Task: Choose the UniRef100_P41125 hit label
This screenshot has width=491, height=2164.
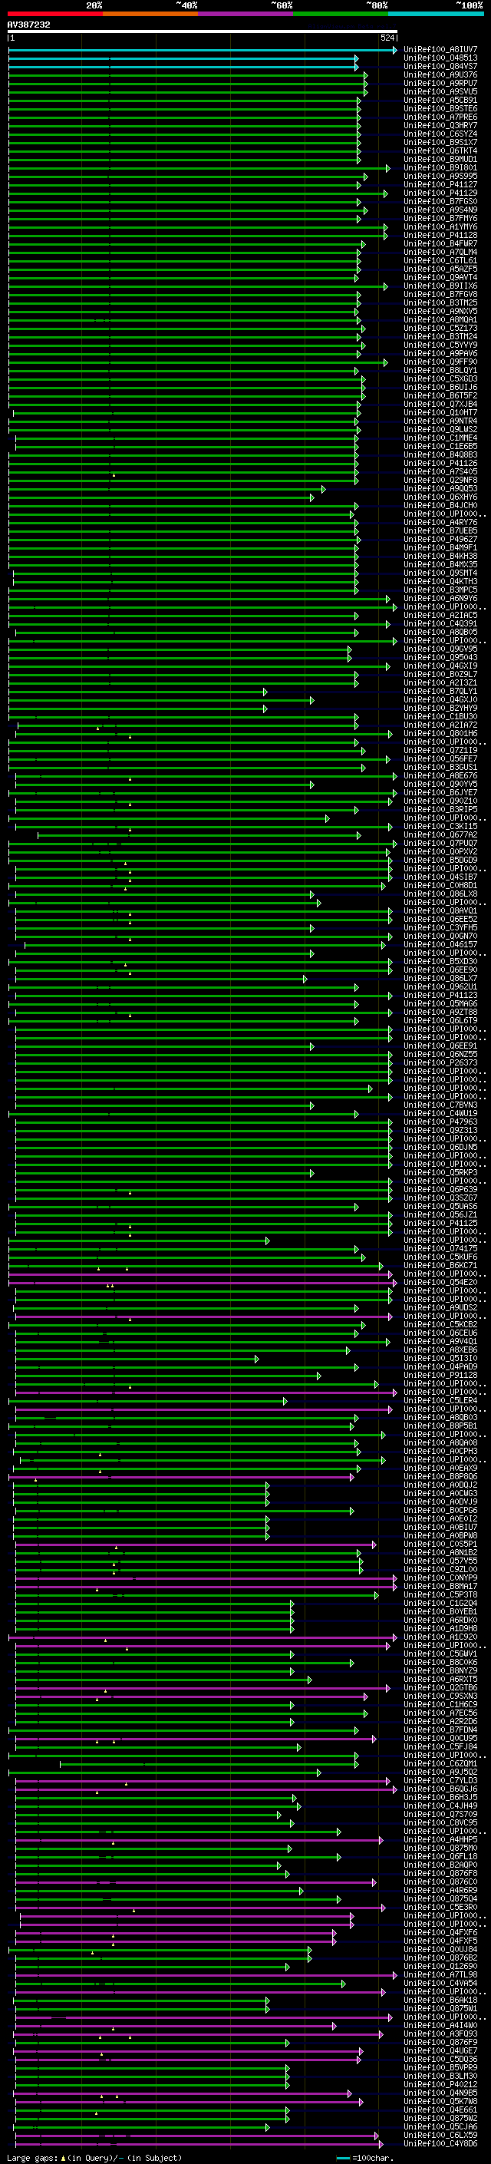Action: pyautogui.click(x=440, y=1222)
